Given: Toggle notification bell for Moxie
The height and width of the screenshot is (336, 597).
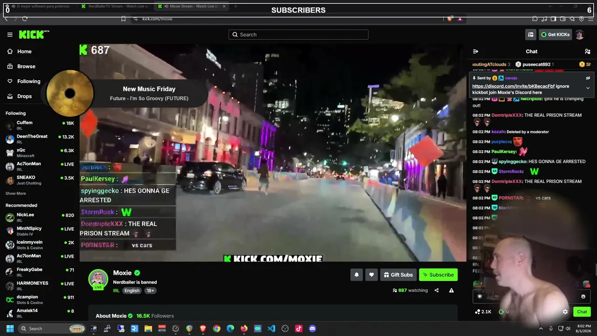Looking at the screenshot, I should click(356, 275).
